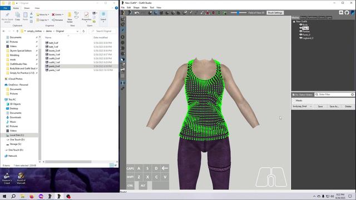Click Pin to Quick access in Explorer ribbon
This screenshot has height=200, width=356.
click(x=7, y=17)
